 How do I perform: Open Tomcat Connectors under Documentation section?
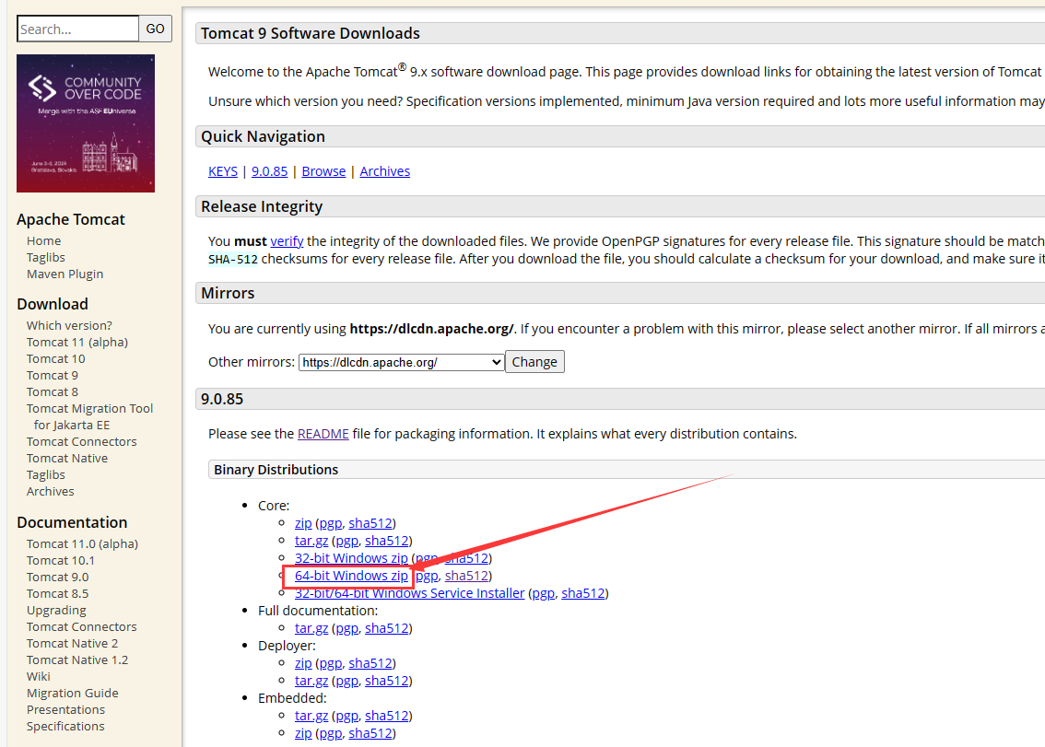pos(81,626)
